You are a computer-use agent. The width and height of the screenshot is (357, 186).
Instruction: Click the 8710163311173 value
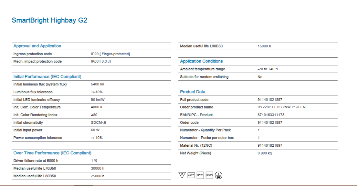click(271, 115)
